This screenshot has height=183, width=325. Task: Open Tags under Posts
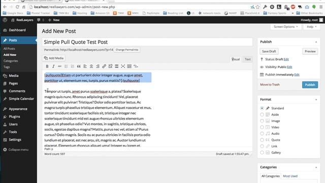pyautogui.click(x=7, y=67)
